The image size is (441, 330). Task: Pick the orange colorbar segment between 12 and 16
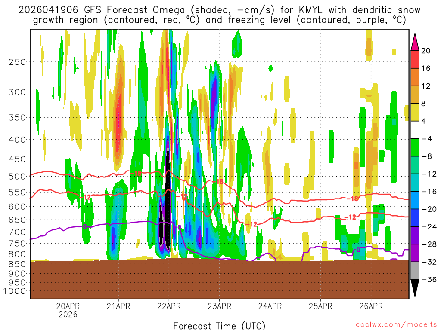pyautogui.click(x=415, y=77)
